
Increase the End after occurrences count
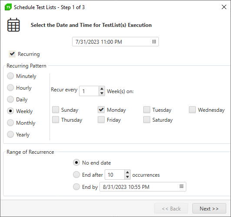(x=127, y=172)
